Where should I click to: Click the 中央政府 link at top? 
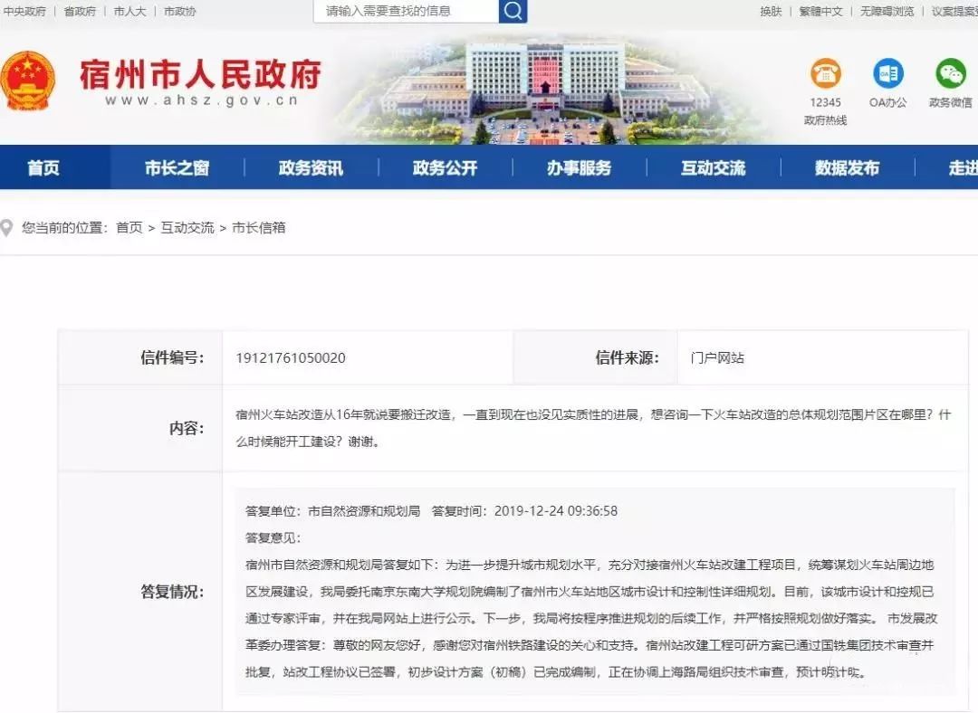(x=24, y=11)
